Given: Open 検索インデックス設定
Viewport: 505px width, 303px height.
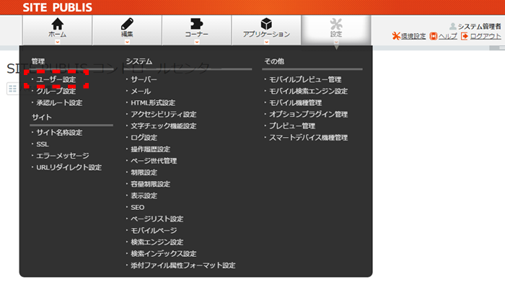Looking at the screenshot, I should tap(164, 253).
